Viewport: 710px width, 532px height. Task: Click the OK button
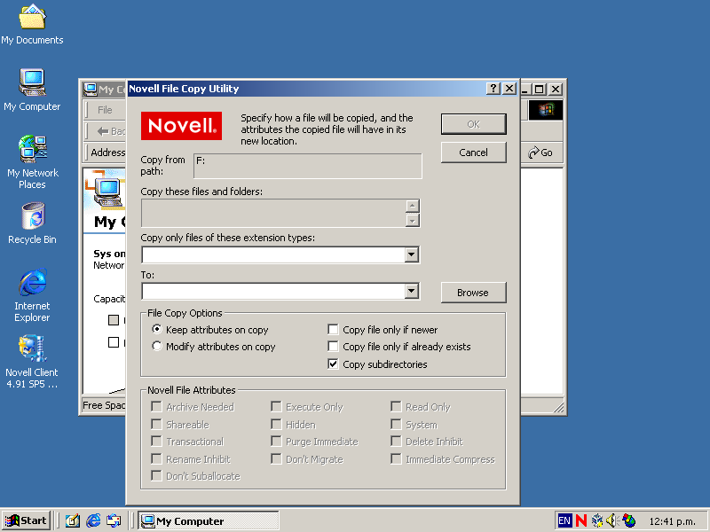pos(474,124)
